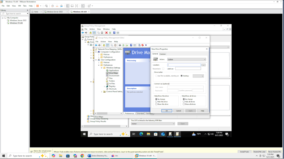Switch to the Common tab
The height and width of the screenshot is (159, 284).
[163, 54]
